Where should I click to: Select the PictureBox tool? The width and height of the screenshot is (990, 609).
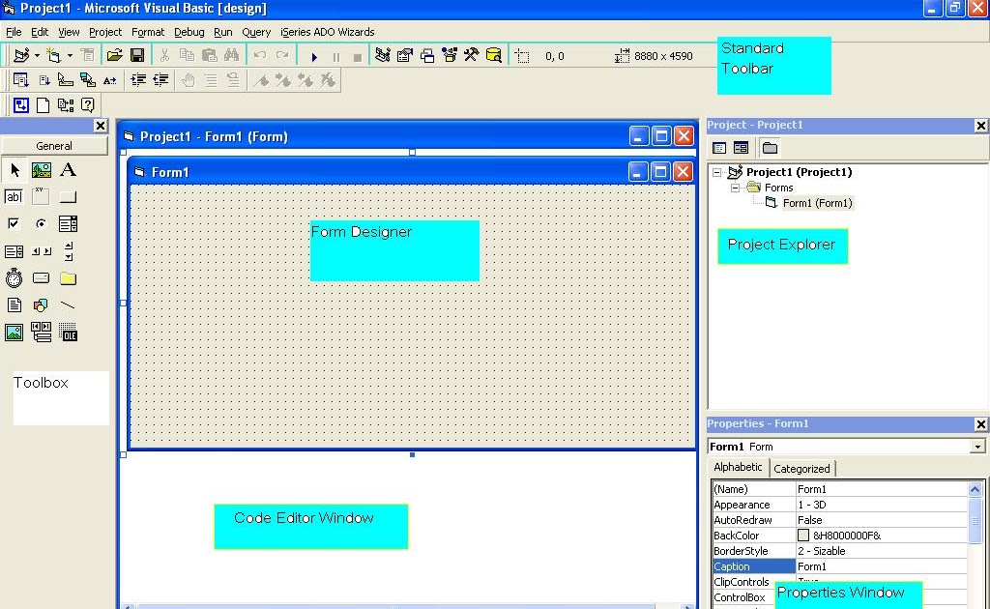pos(41,169)
